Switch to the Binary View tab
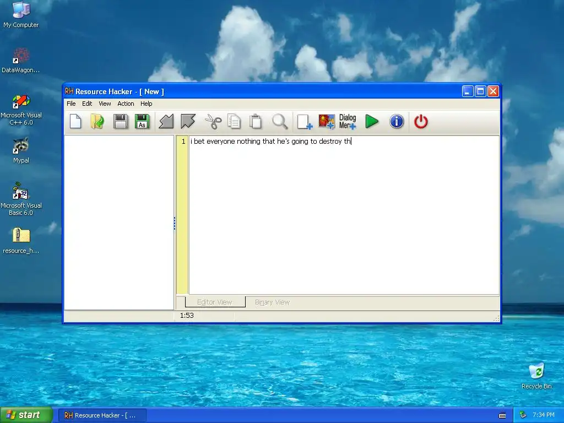The height and width of the screenshot is (423, 564). (272, 302)
